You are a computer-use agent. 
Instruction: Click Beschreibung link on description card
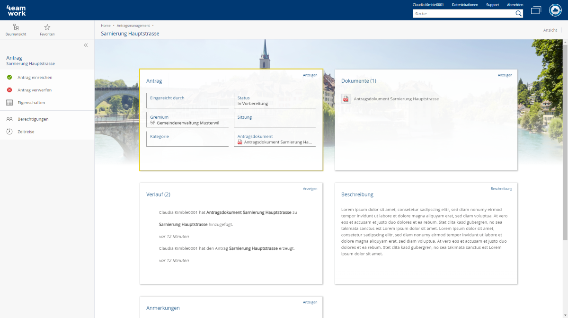click(501, 188)
